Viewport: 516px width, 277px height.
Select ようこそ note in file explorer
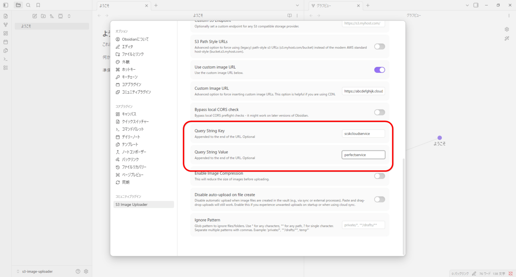tap(52, 26)
